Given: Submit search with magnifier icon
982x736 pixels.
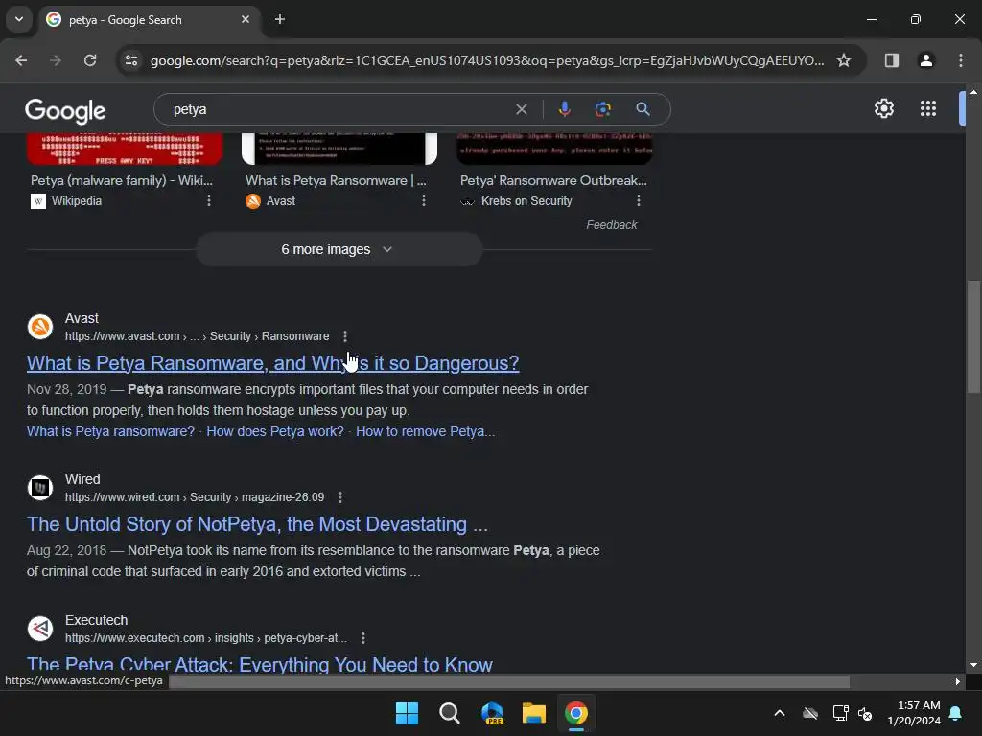Looking at the screenshot, I should tap(643, 109).
